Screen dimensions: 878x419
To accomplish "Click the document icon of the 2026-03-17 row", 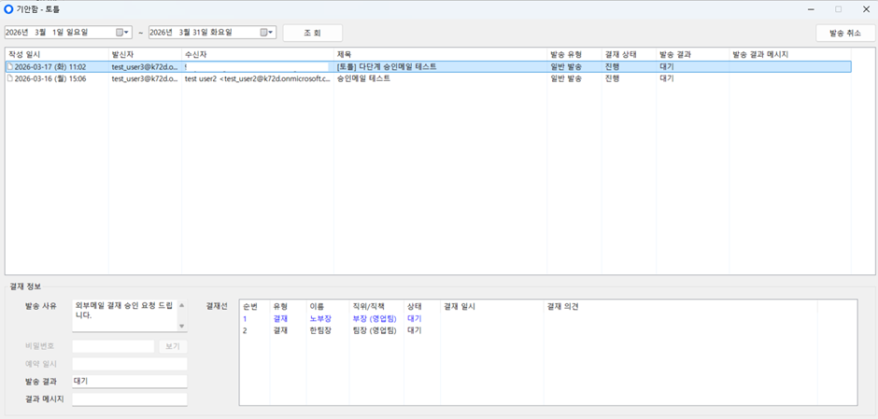I will tap(9, 67).
